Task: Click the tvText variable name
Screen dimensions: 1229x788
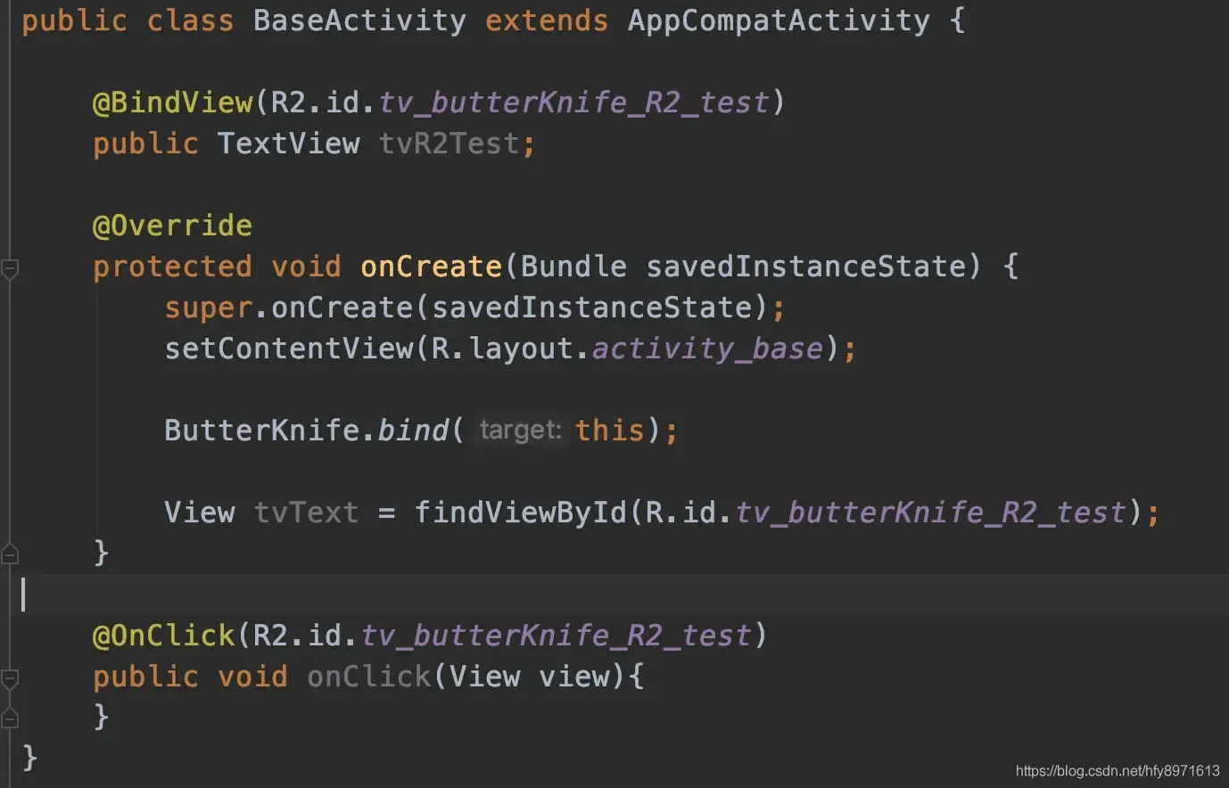Action: (x=306, y=513)
